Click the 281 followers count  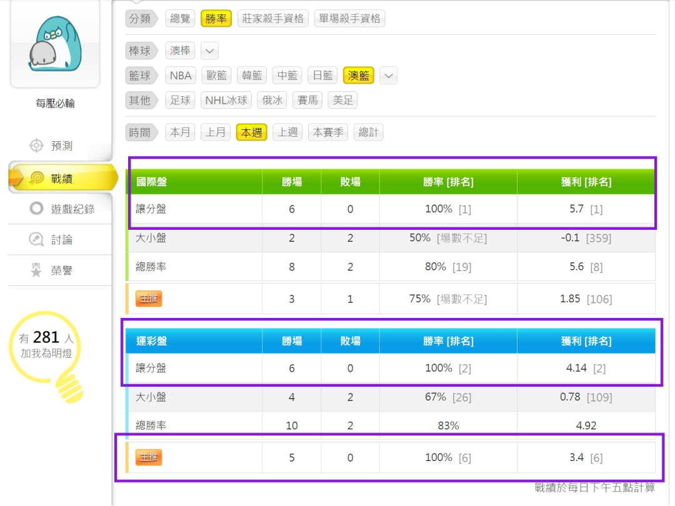46,337
